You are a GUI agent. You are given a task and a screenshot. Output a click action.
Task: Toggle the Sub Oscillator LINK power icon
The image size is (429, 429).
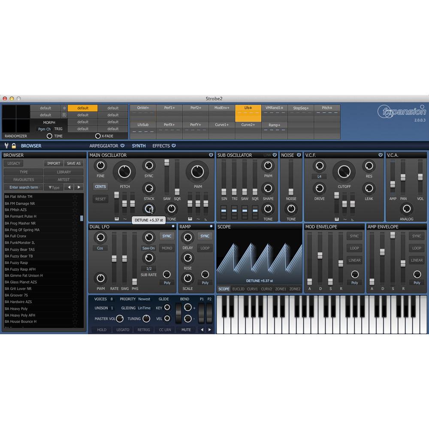click(275, 155)
